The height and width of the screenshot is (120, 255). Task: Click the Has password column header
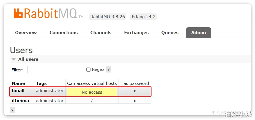135,83
